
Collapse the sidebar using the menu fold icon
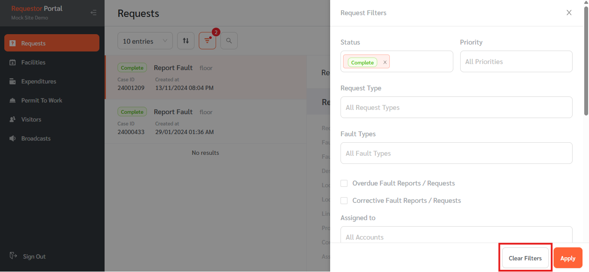[x=93, y=13]
